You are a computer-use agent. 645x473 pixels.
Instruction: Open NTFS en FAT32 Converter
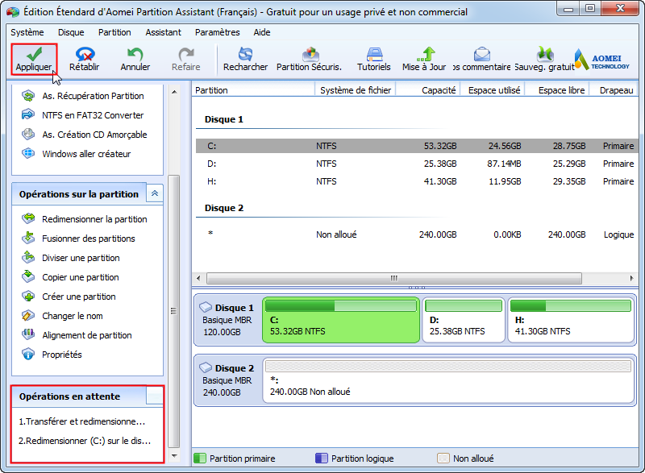[x=83, y=115]
